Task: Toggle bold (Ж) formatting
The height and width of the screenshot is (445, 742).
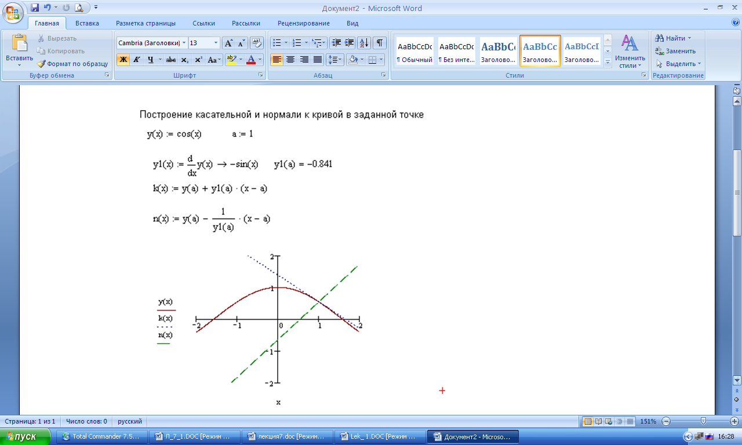Action: [123, 60]
